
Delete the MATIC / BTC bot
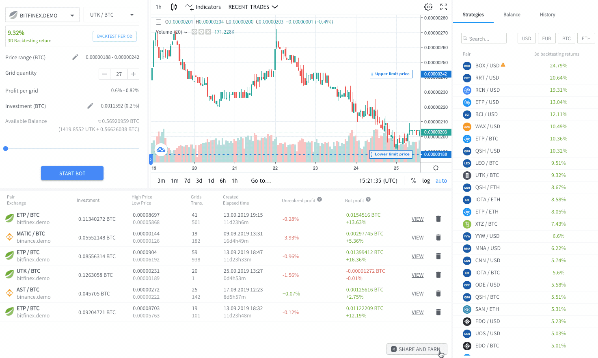[x=438, y=237]
